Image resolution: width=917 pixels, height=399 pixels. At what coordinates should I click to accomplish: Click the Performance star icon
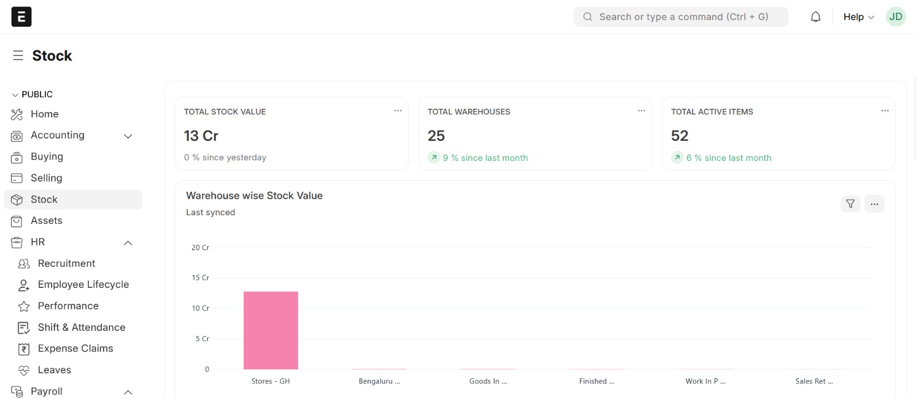[24, 306]
